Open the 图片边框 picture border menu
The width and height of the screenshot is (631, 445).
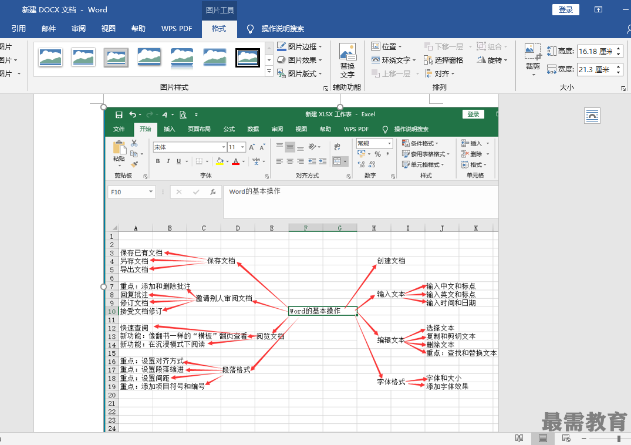(x=300, y=47)
